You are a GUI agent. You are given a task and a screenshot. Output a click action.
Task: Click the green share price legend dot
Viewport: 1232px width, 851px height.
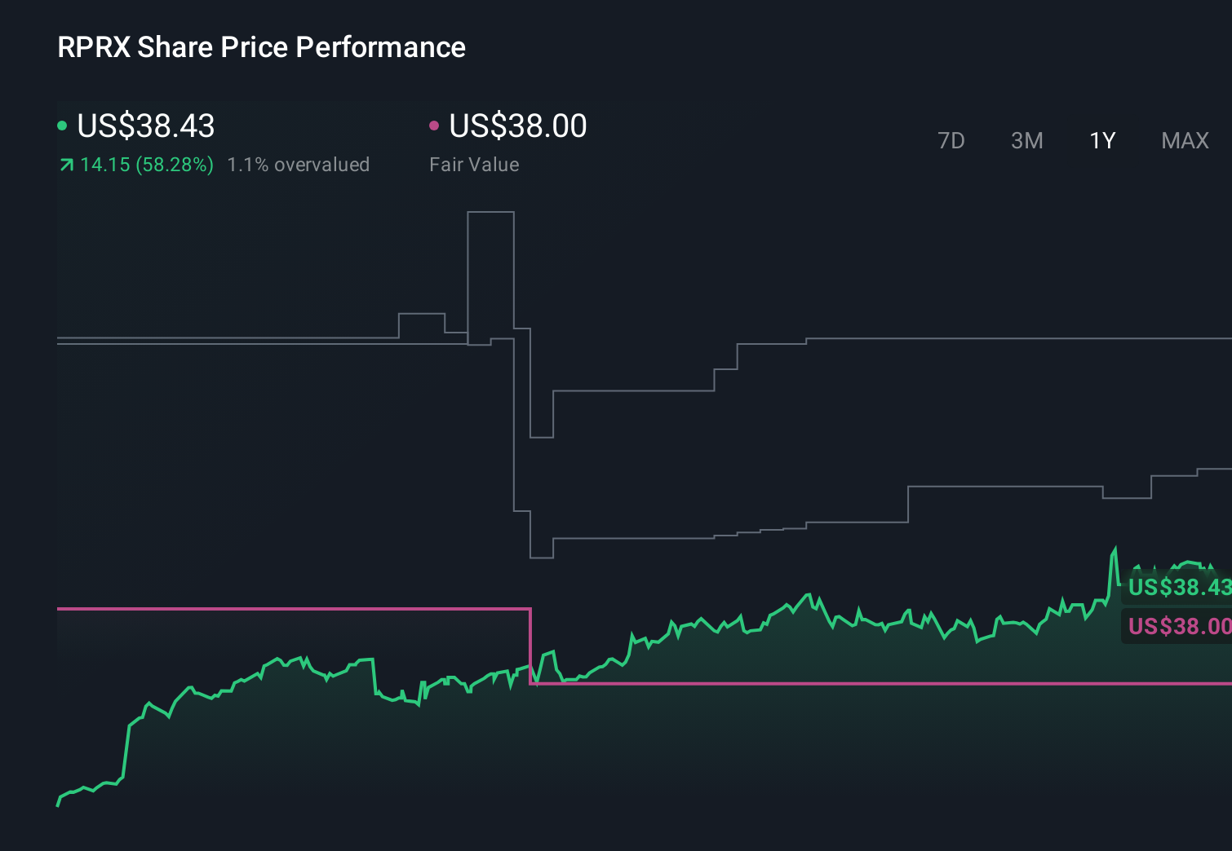tap(61, 126)
